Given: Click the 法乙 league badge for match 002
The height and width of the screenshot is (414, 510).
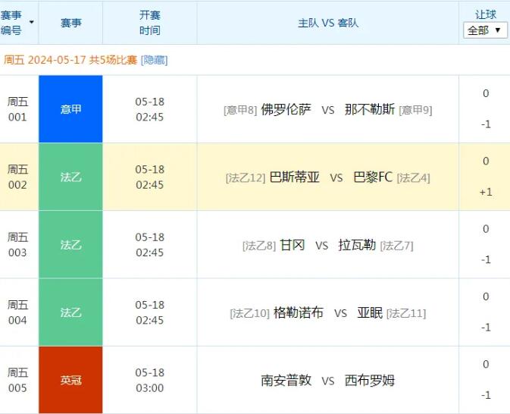Looking at the screenshot, I should pos(70,177).
